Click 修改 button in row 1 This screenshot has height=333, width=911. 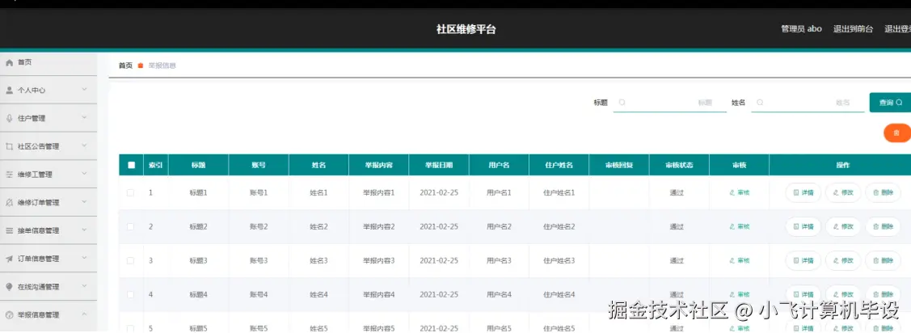[x=843, y=193]
